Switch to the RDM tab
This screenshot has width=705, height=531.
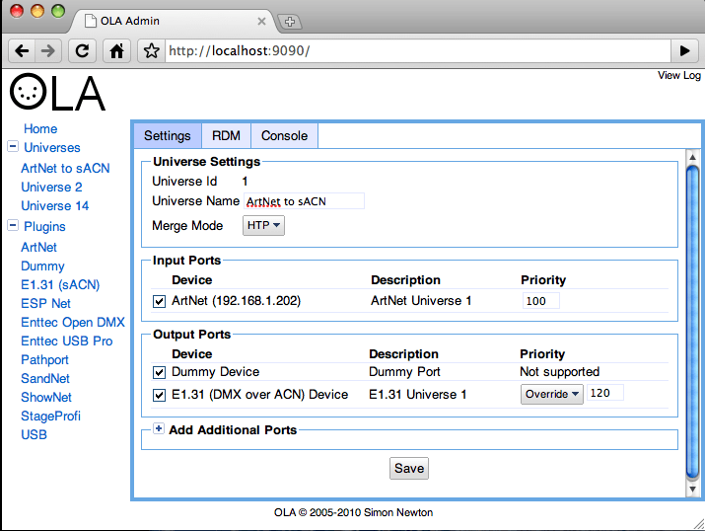click(x=226, y=135)
